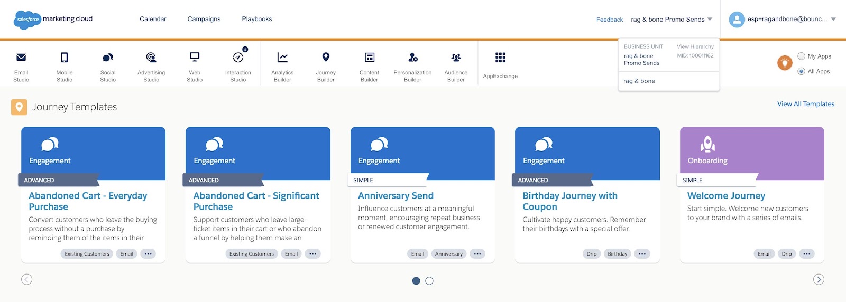Click the orange lightbulb tips icon

785,63
